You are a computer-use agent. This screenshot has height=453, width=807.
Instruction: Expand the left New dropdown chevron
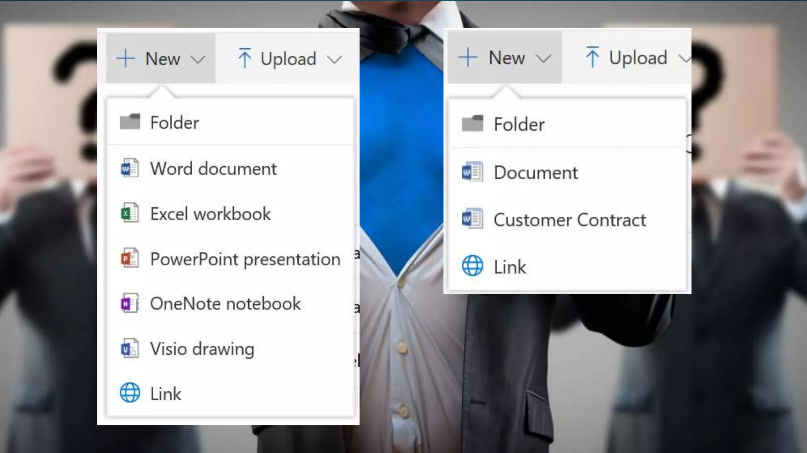click(197, 60)
